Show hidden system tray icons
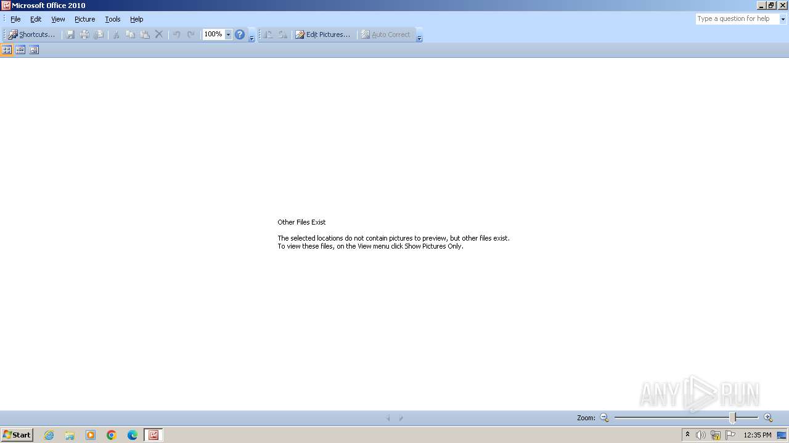The height and width of the screenshot is (443, 789). (x=687, y=435)
